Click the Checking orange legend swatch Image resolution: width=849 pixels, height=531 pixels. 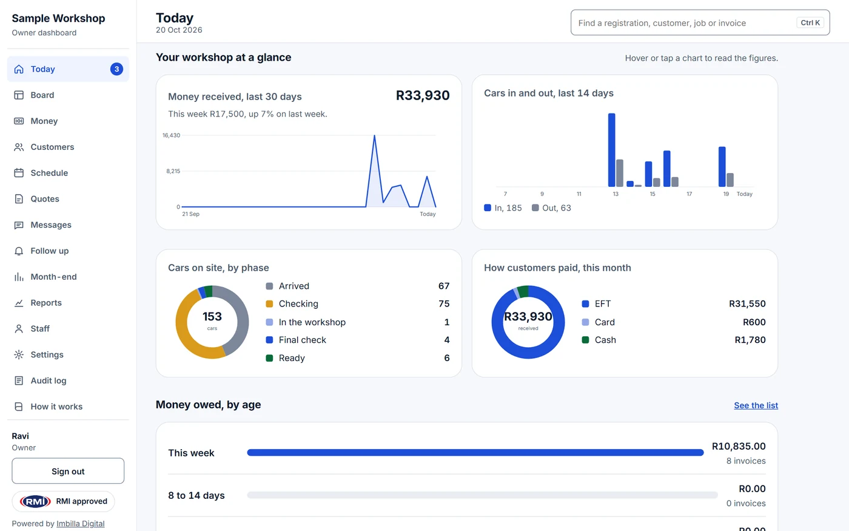coord(269,304)
